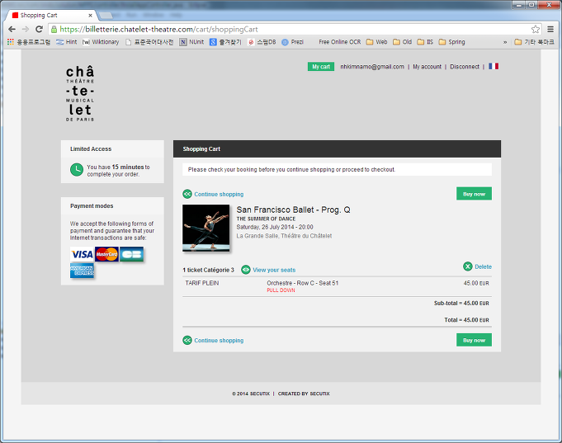Reload the page with the refresh icon
This screenshot has width=562, height=443.
click(x=39, y=29)
